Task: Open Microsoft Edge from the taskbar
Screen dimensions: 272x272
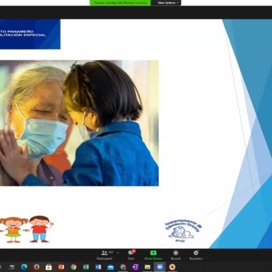Action: [24, 267]
